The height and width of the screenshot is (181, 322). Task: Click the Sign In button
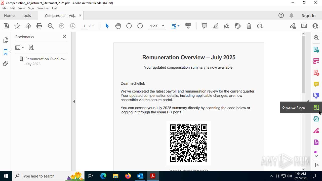click(x=308, y=15)
